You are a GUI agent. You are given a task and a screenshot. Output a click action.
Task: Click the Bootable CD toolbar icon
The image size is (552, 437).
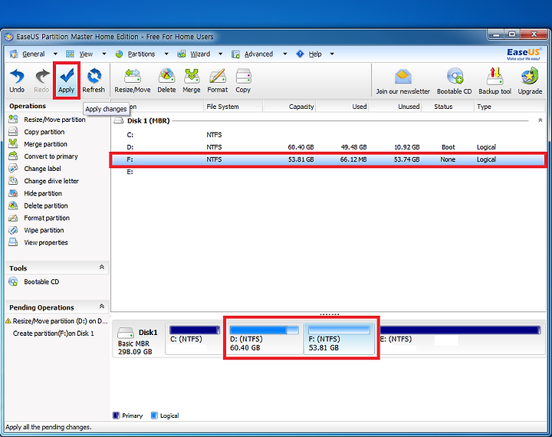(455, 82)
